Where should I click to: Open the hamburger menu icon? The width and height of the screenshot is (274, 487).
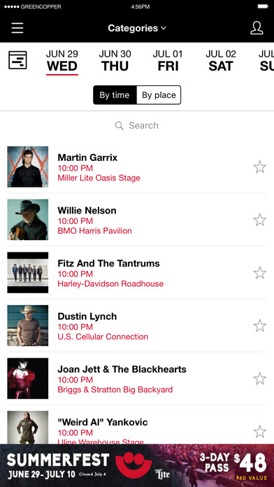pos(17,28)
